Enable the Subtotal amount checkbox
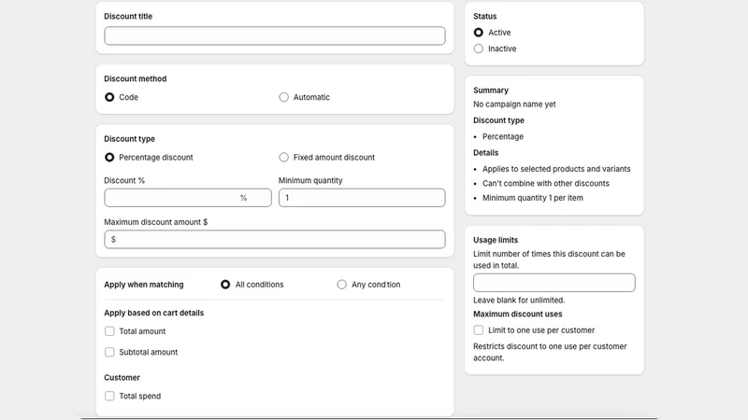 click(x=109, y=352)
